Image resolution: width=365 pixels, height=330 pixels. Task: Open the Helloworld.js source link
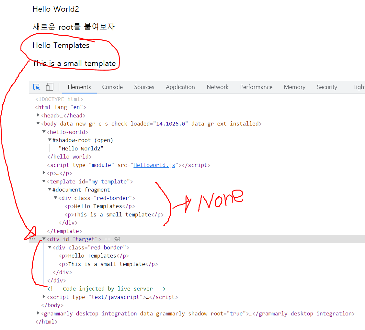[154, 165]
